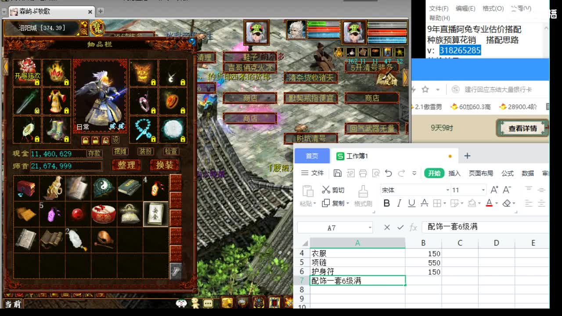Click the redo arrow in WPS
The image size is (562, 316).
401,173
